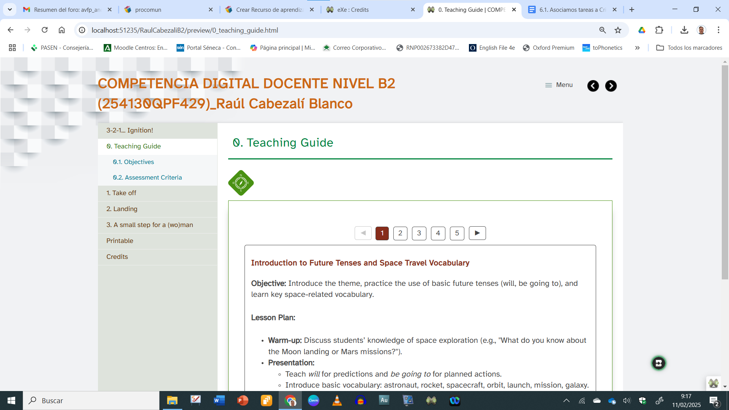Close the procomun tab
The width and height of the screenshot is (729, 410).
pos(211,9)
